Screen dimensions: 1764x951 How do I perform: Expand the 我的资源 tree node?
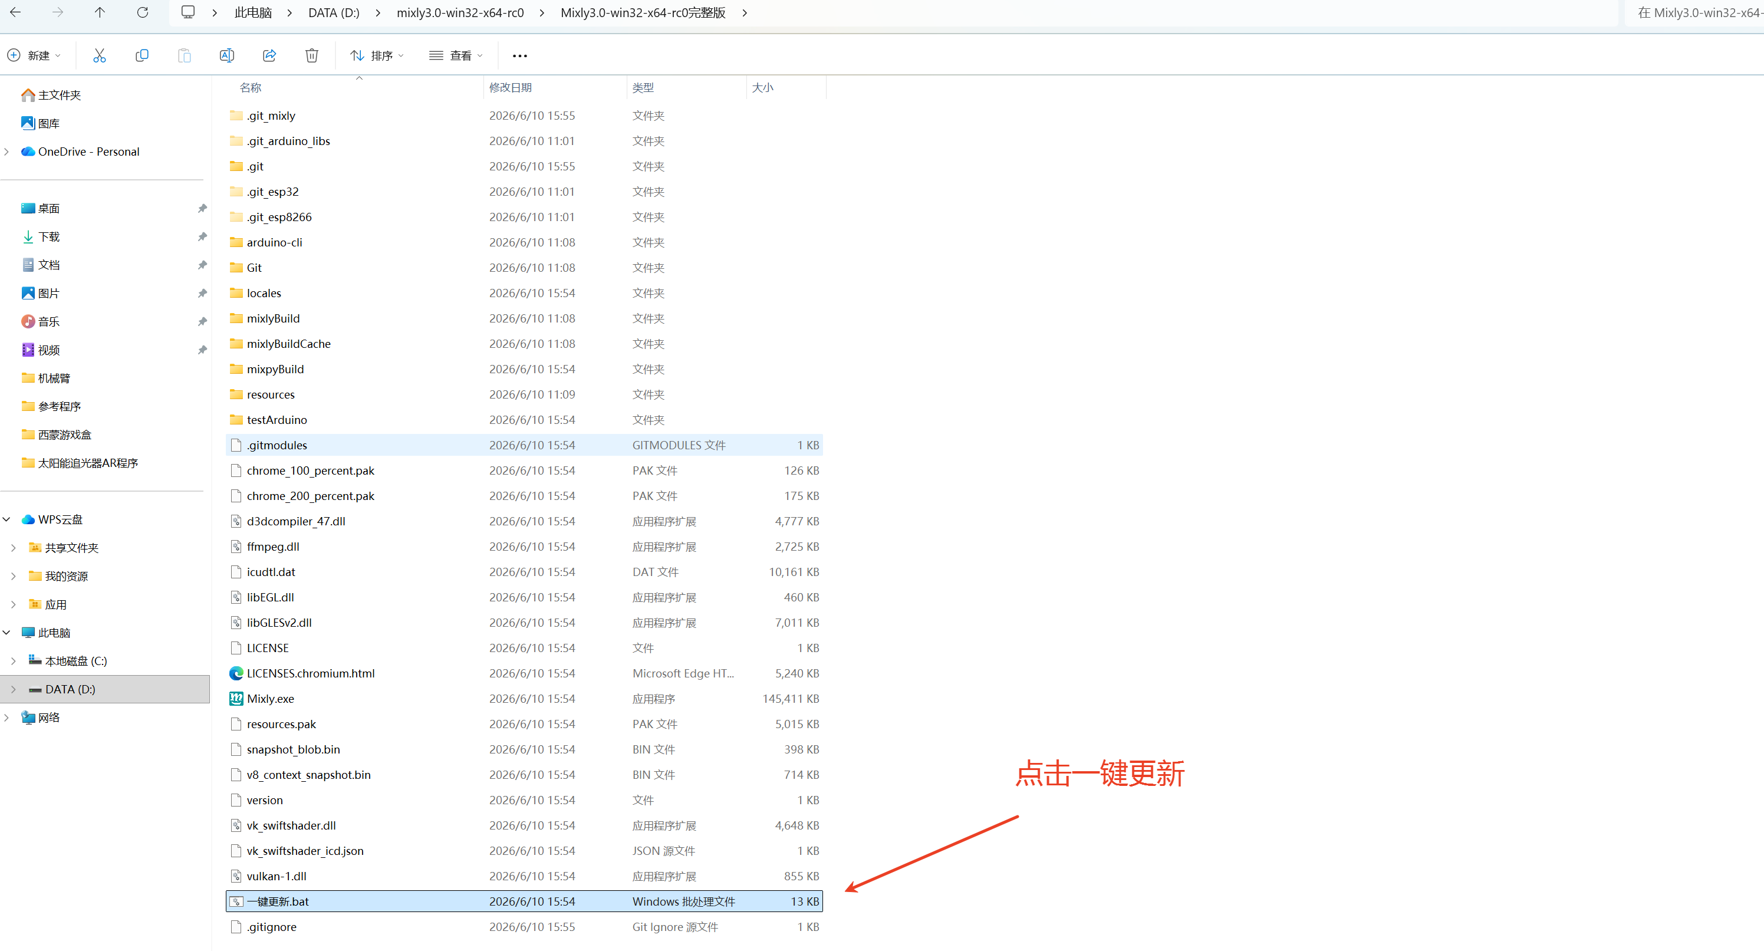coord(14,577)
